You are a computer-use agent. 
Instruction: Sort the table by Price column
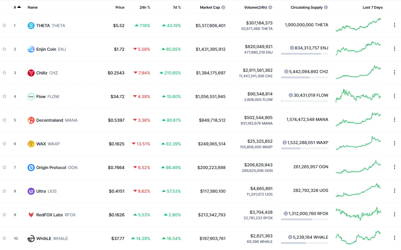(x=120, y=7)
